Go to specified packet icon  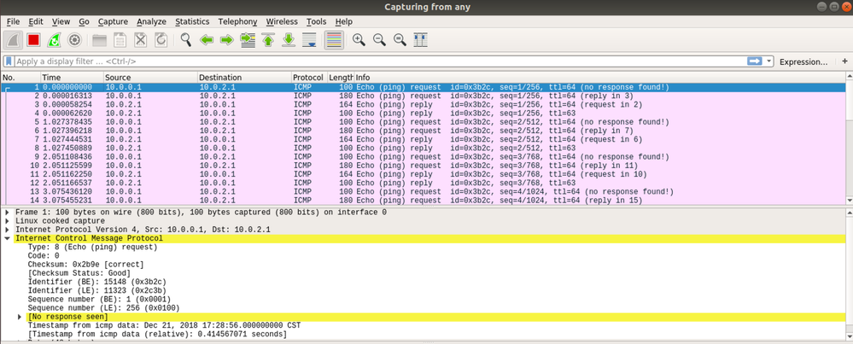tap(248, 39)
